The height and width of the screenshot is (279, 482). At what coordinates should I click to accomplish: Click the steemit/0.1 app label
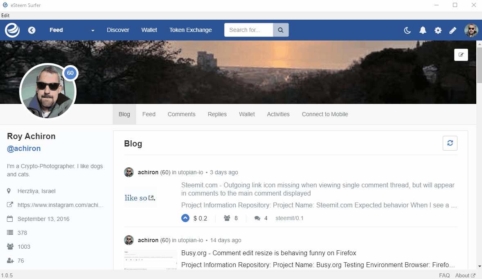click(x=289, y=218)
